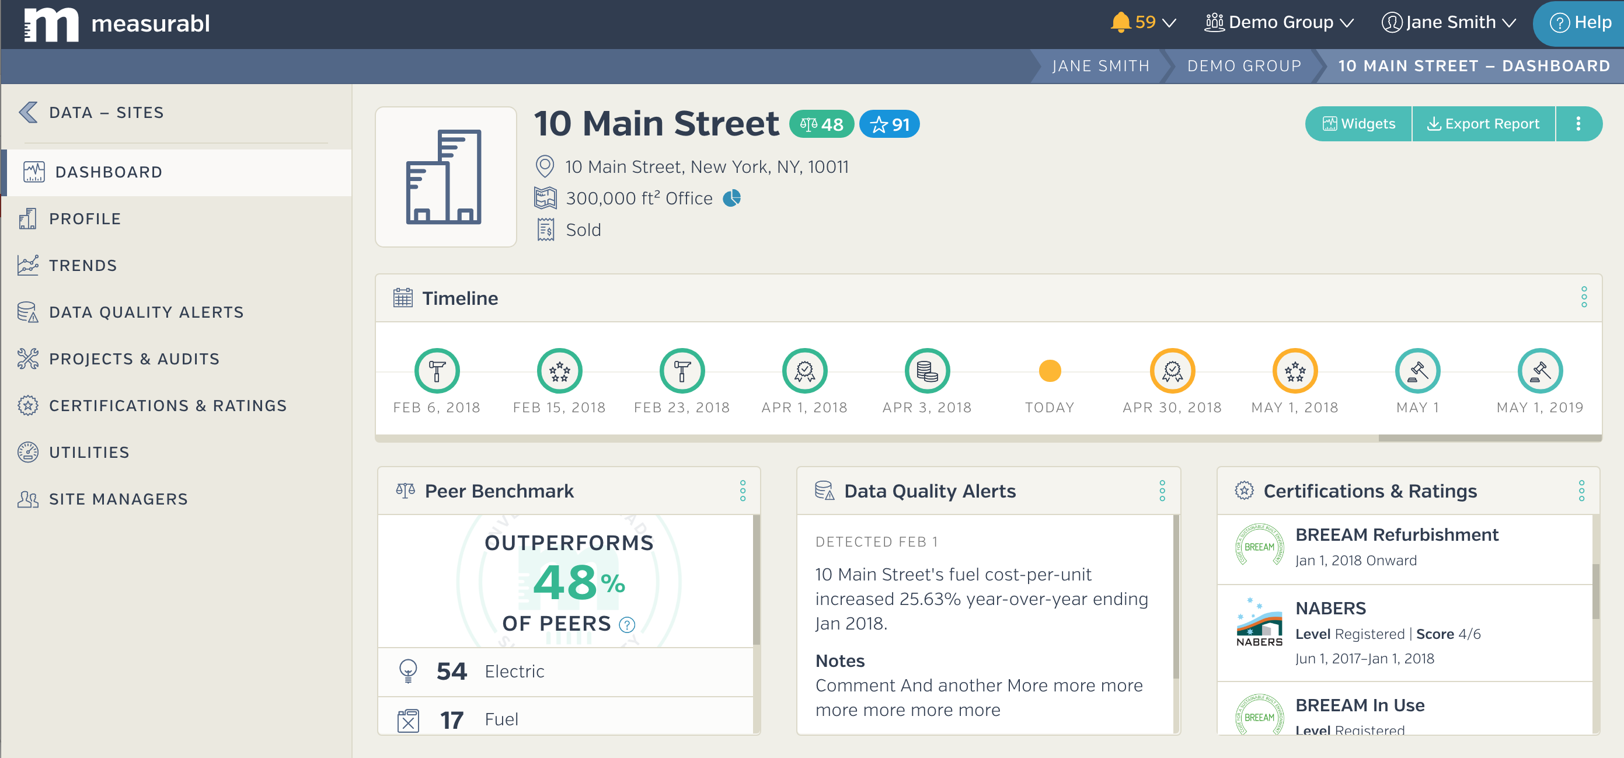Screen dimensions: 1624x758
Task: Click the star rating 91 badge
Action: [x=889, y=124]
